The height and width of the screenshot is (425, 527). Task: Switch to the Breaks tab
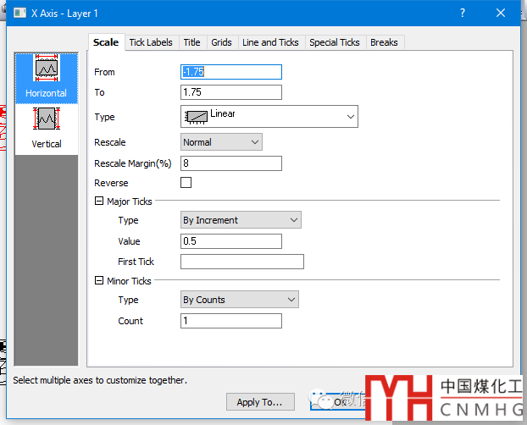(384, 42)
